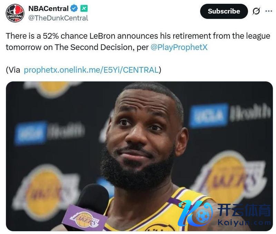Follow the prophetx.onelink.me link
Screen dimensions: 276x234
(x=91, y=70)
